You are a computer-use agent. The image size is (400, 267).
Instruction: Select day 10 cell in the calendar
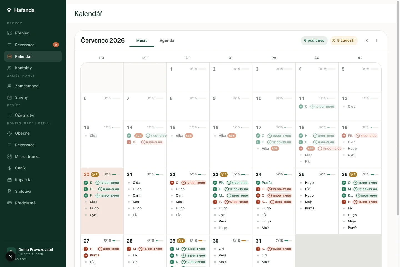[x=274, y=106]
